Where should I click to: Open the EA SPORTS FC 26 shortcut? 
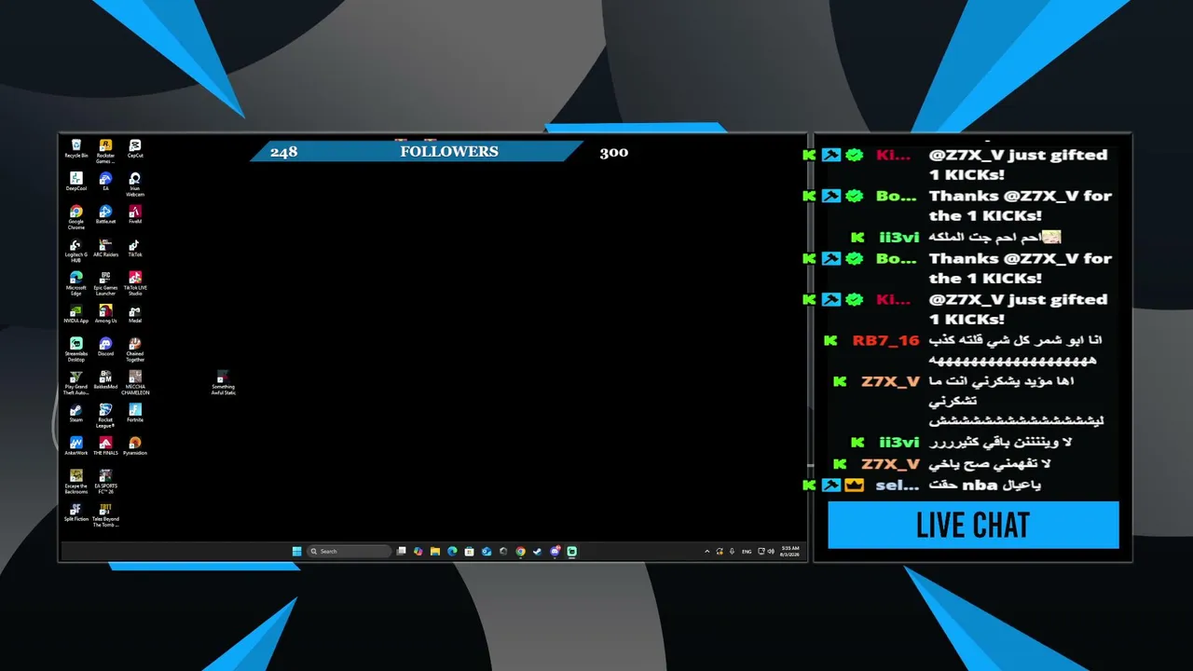pos(105,482)
